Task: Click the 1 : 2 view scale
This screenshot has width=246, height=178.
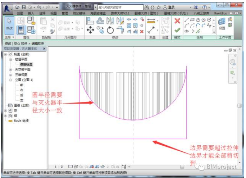Action: 60,167
